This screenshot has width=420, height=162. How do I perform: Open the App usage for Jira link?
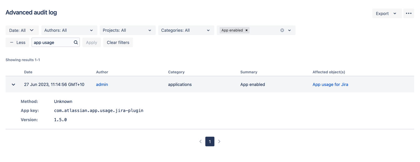pyautogui.click(x=330, y=85)
